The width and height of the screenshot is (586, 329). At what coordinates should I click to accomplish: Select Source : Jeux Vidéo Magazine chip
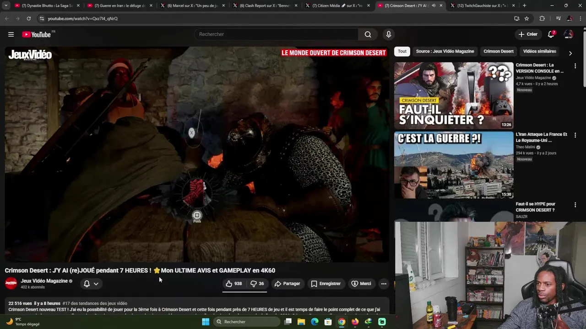(x=445, y=51)
